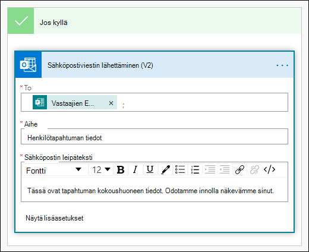Click the decrease indent icon
The width and height of the screenshot is (309, 252).
tap(225, 170)
